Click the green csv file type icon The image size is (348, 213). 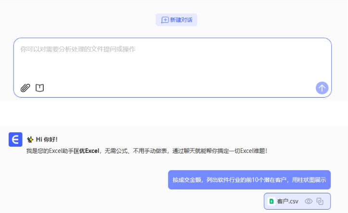[271, 201]
